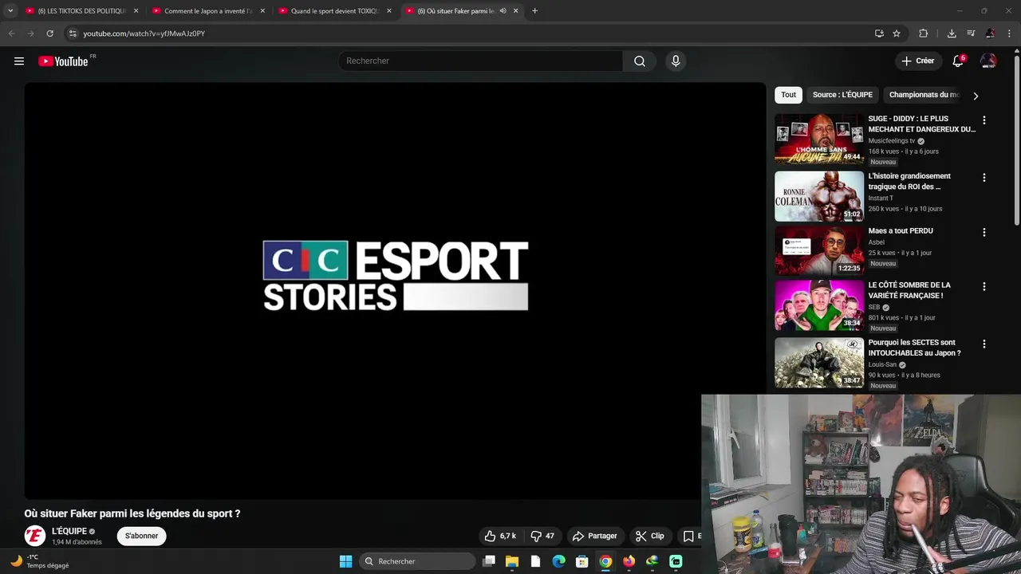1021x574 pixels.
Task: Open the Windows Start menu
Action: [x=345, y=561]
